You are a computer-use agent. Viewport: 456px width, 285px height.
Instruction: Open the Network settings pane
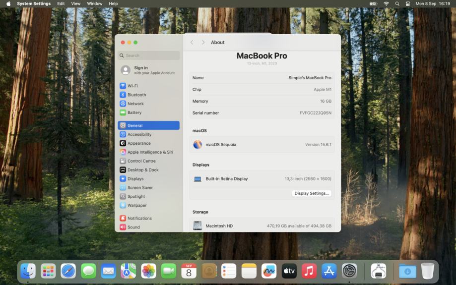point(135,104)
